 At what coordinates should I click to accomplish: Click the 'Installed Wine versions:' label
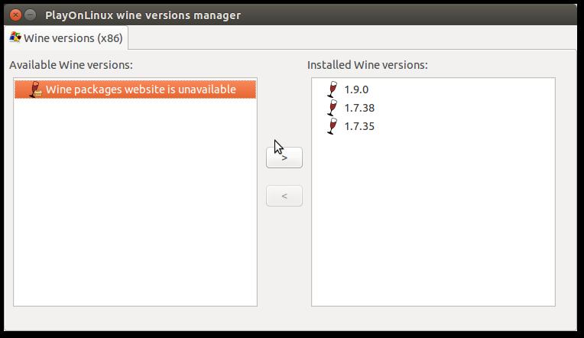(367, 65)
